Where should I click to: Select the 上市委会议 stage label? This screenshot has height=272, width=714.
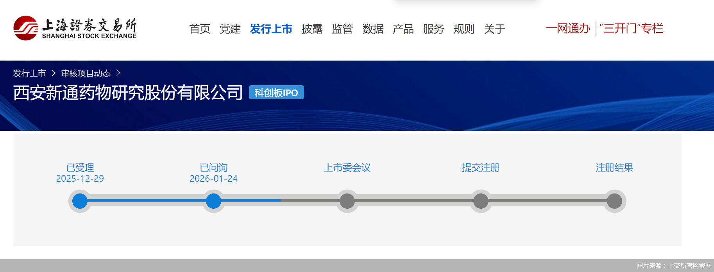click(x=347, y=168)
